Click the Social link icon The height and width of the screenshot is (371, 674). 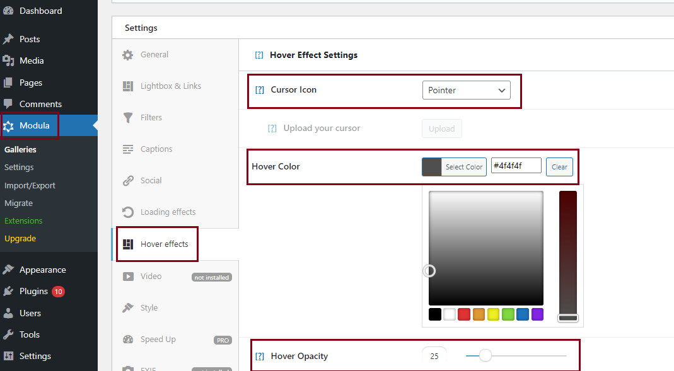[128, 181]
